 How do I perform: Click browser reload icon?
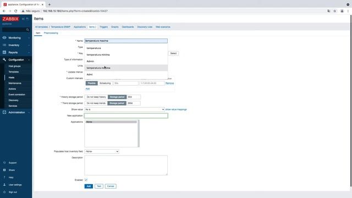coord(16,11)
